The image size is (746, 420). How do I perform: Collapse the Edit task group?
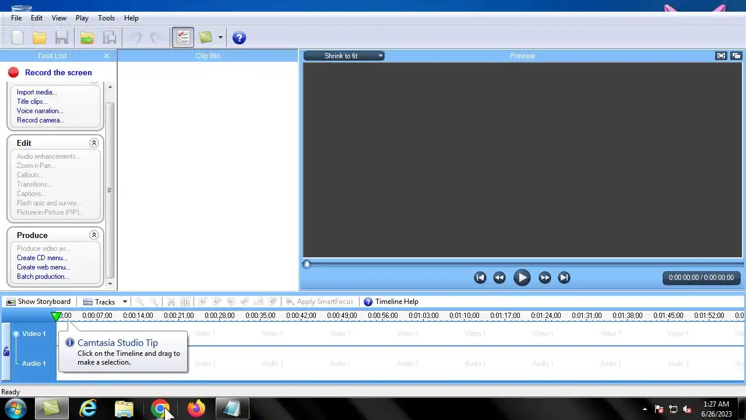[x=94, y=143]
